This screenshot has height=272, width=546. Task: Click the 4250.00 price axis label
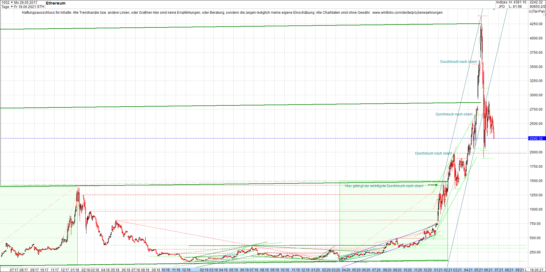click(x=536, y=24)
